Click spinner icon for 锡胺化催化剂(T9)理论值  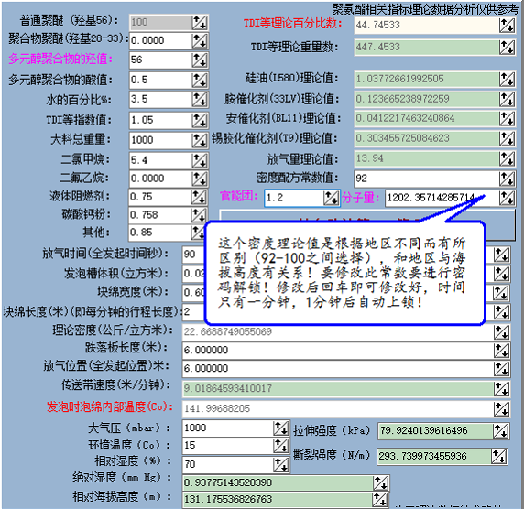click(507, 138)
